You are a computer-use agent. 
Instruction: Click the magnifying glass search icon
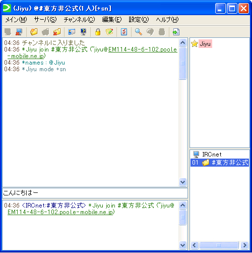click(139, 32)
